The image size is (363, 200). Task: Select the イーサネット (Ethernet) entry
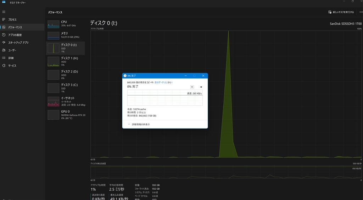pos(66,101)
